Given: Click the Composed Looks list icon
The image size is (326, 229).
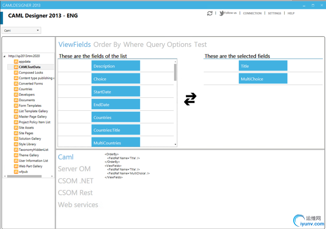Looking at the screenshot, I should coord(16,72).
